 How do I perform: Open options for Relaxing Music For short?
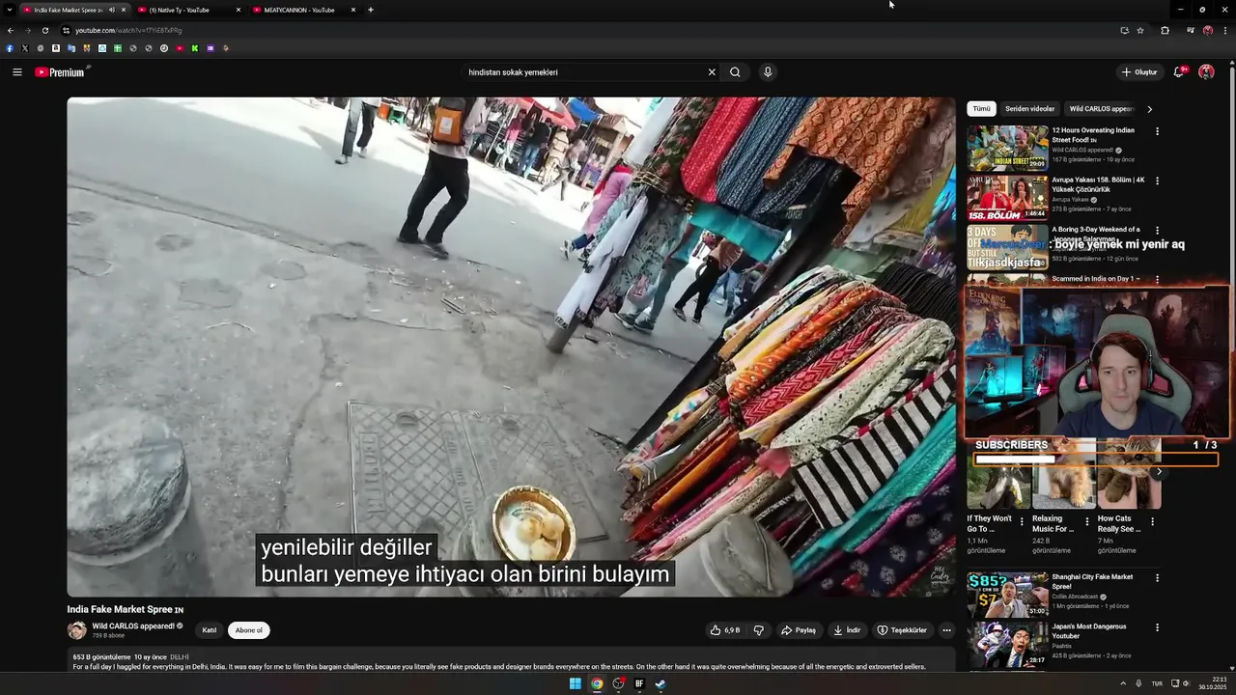pos(1087,522)
